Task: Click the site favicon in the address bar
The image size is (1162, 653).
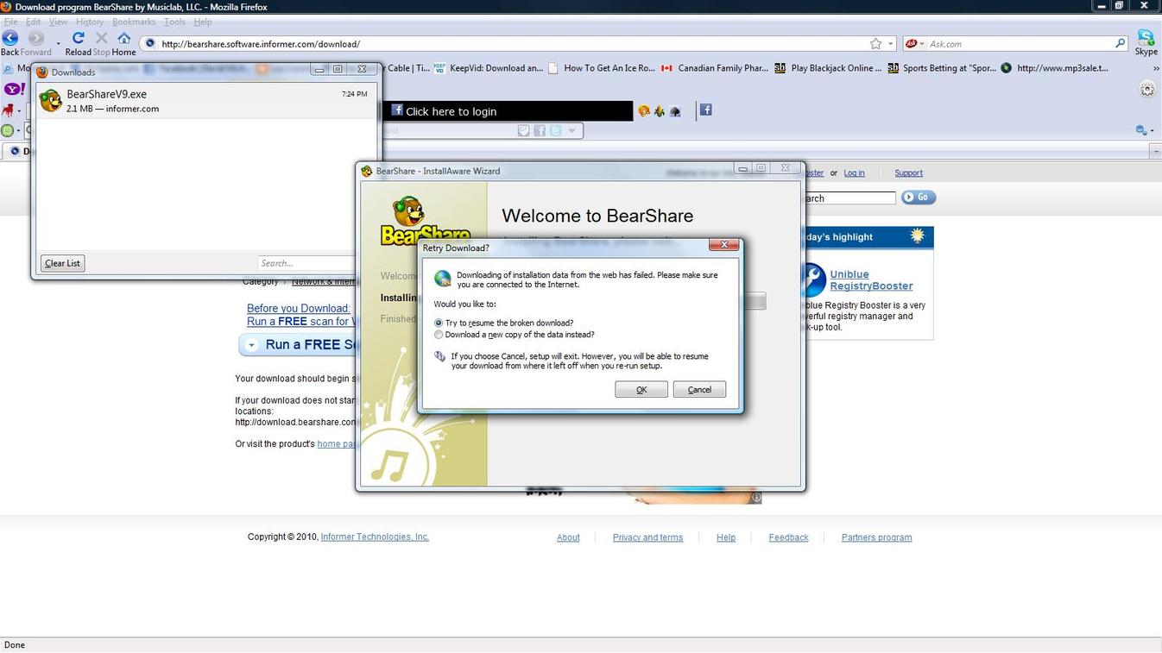Action: (149, 44)
